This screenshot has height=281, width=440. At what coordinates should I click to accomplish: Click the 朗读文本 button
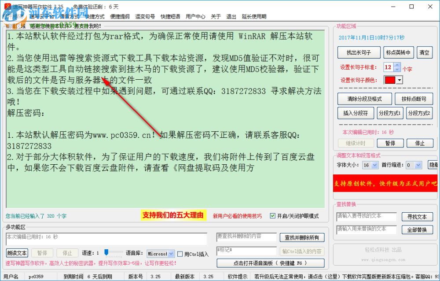pyautogui.click(x=17, y=253)
